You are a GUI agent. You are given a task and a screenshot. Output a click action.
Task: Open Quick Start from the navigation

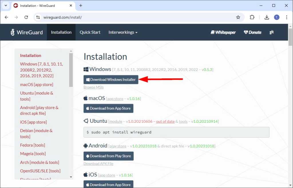coord(90,32)
